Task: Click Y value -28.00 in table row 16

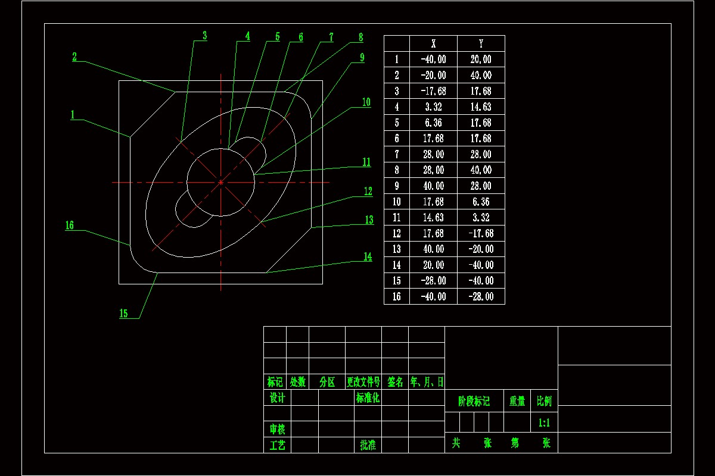Action: [x=481, y=296]
